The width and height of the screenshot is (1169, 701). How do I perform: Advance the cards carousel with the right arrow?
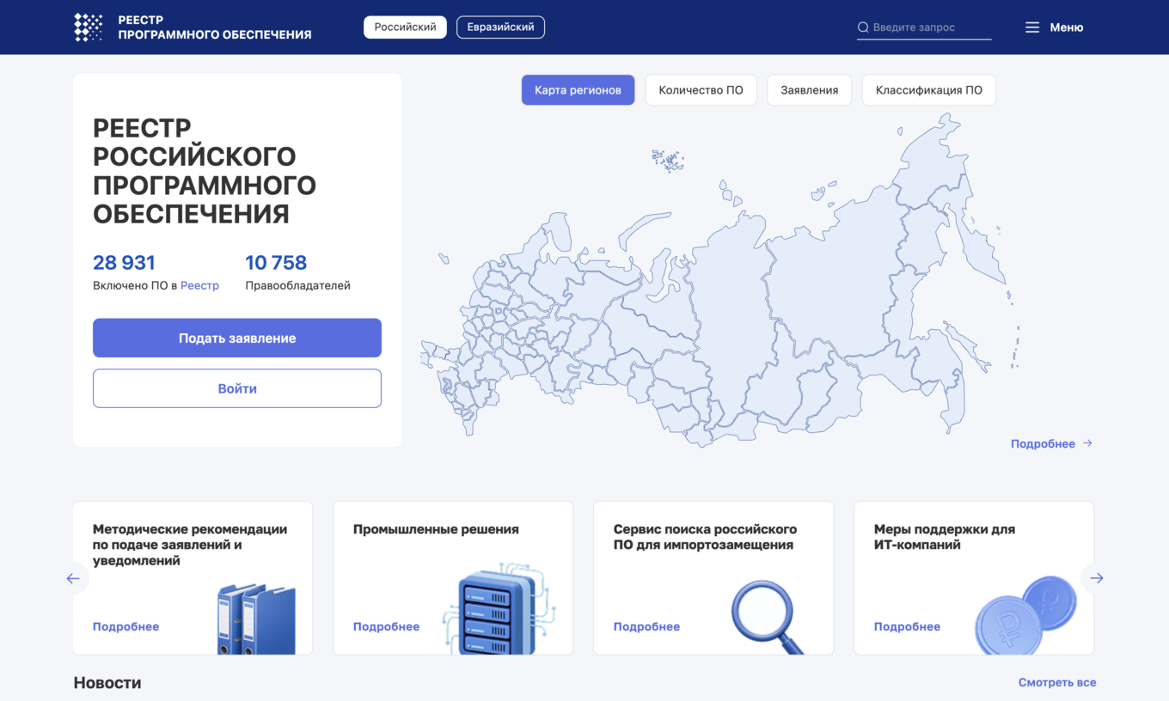click(x=1096, y=578)
